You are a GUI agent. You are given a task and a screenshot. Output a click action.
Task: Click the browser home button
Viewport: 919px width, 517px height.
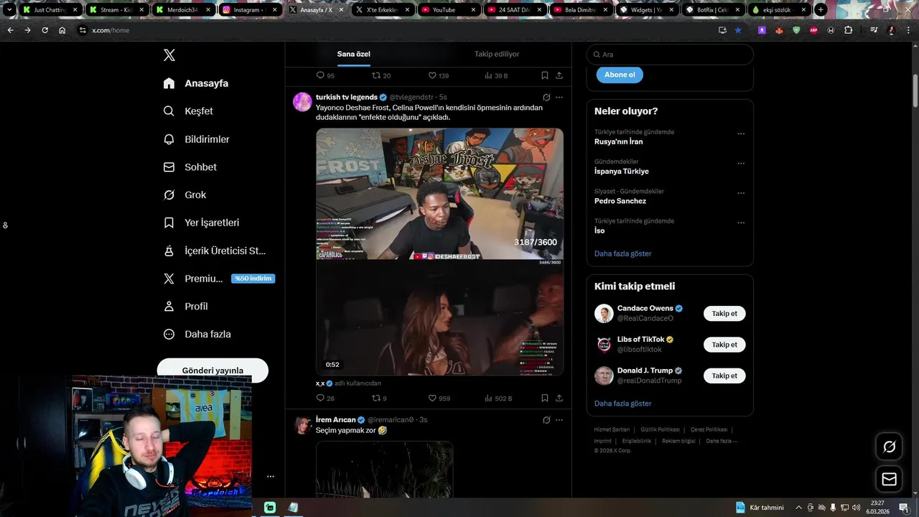[62, 30]
